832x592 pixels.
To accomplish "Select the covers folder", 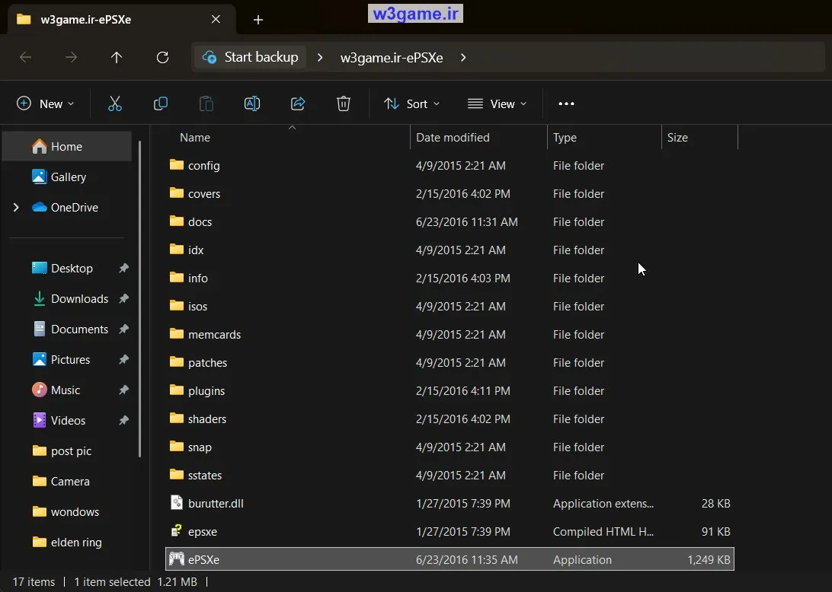I will 450,193.
